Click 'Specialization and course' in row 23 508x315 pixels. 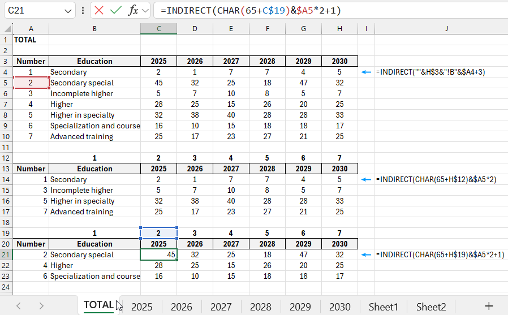[x=94, y=276]
